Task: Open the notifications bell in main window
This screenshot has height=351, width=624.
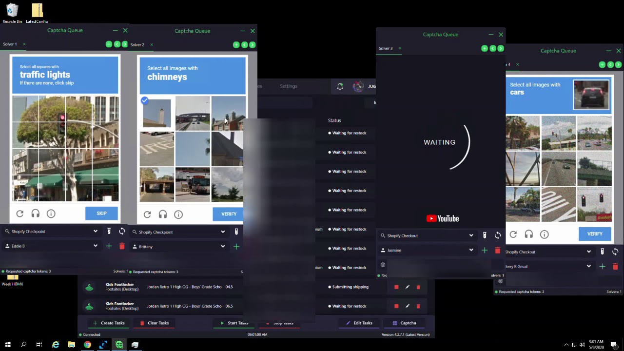Action: click(340, 86)
